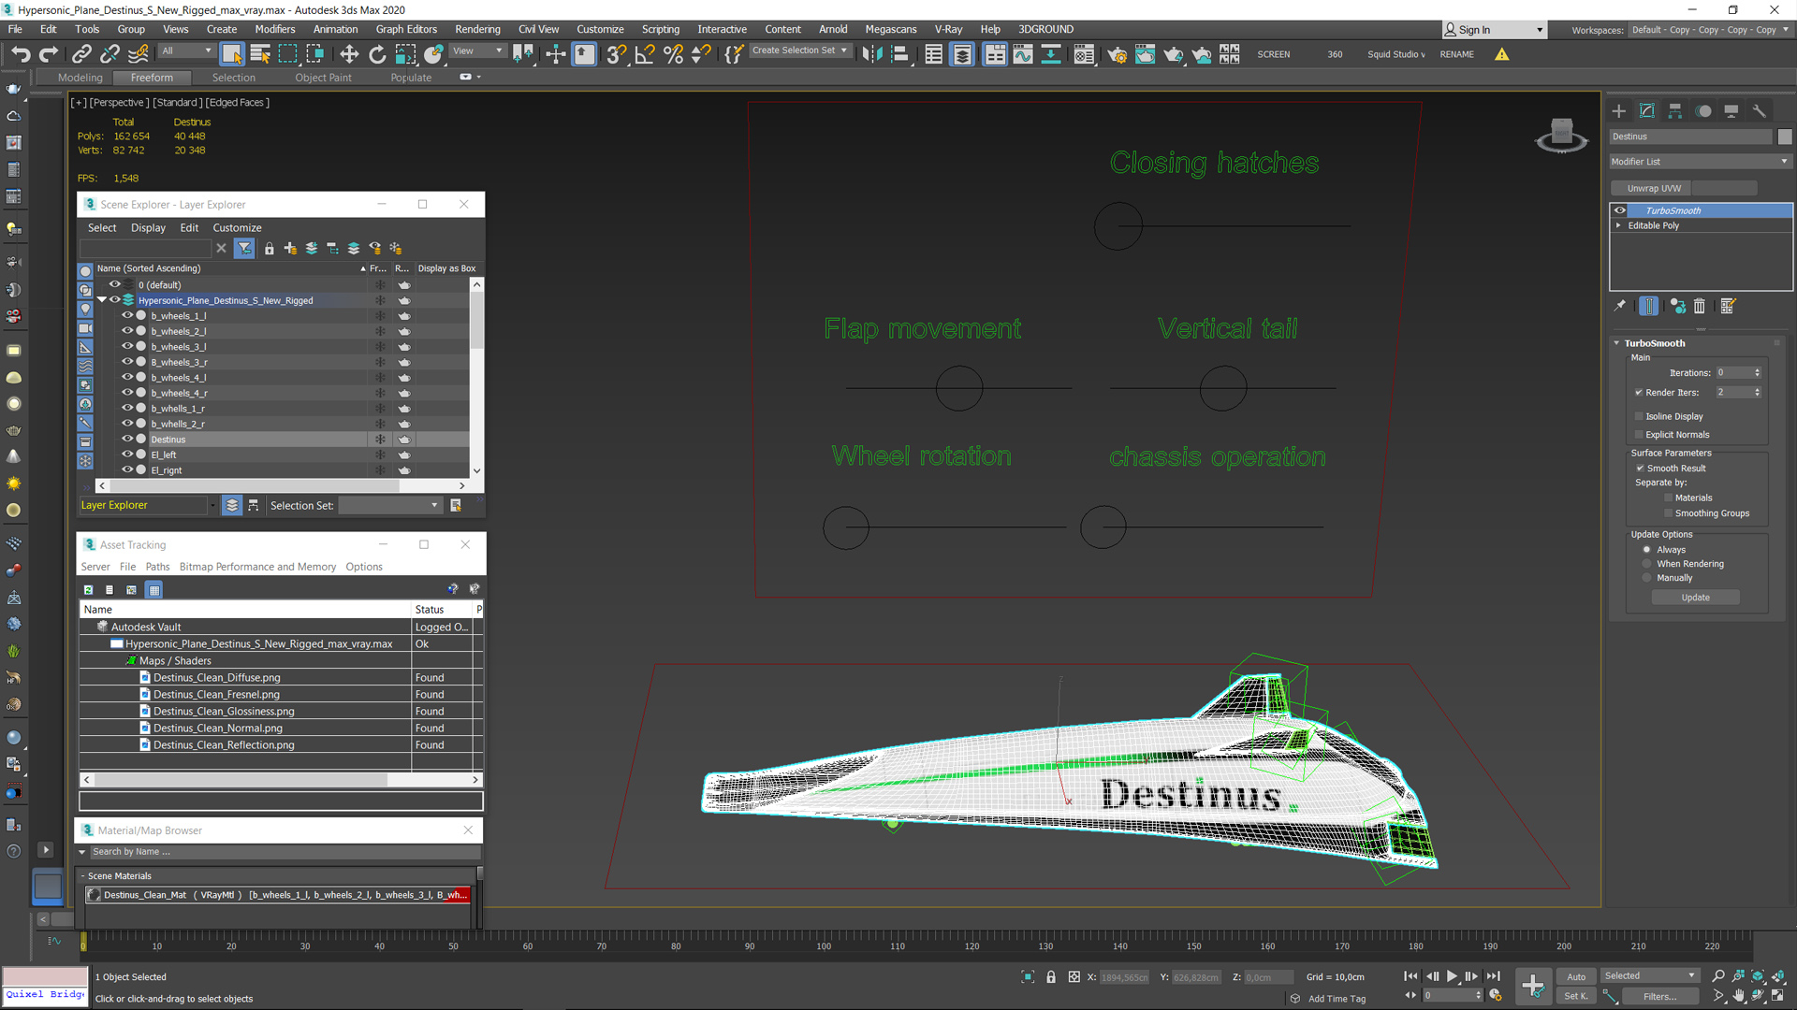Screen dimensions: 1797x1010
Task: Jump to the animation start frame
Action: coord(1410,976)
